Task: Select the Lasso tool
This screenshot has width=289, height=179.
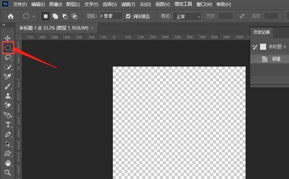Action: click(8, 58)
